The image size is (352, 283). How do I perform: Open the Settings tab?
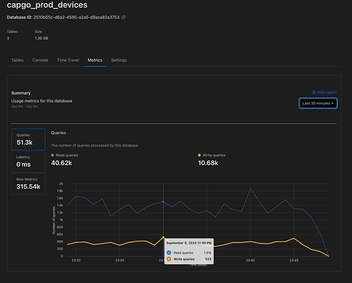click(x=119, y=60)
